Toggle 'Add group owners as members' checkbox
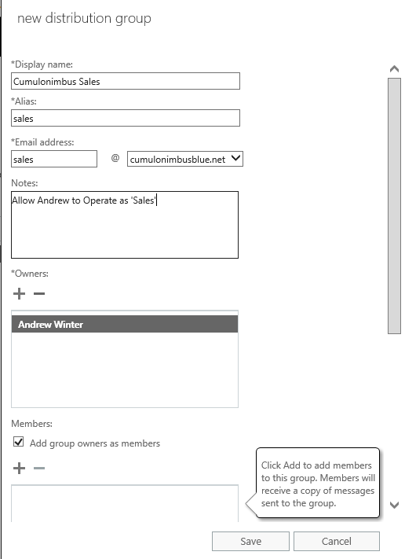This screenshot has width=405, height=559. (19, 442)
